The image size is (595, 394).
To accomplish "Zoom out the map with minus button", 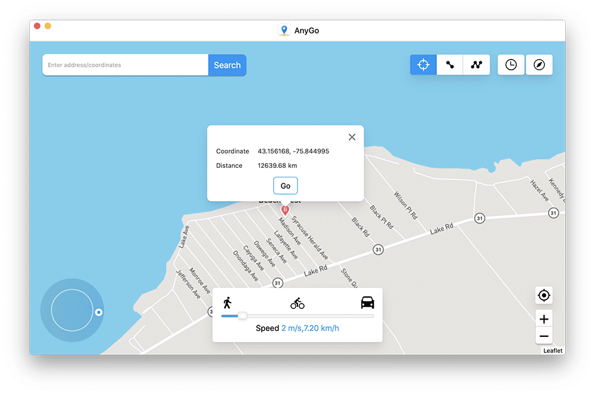I will tap(544, 336).
